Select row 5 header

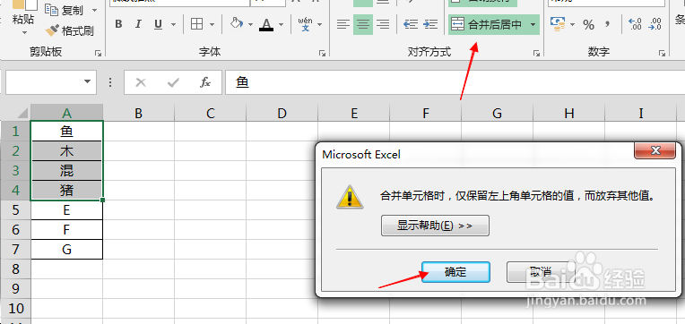pos(16,210)
